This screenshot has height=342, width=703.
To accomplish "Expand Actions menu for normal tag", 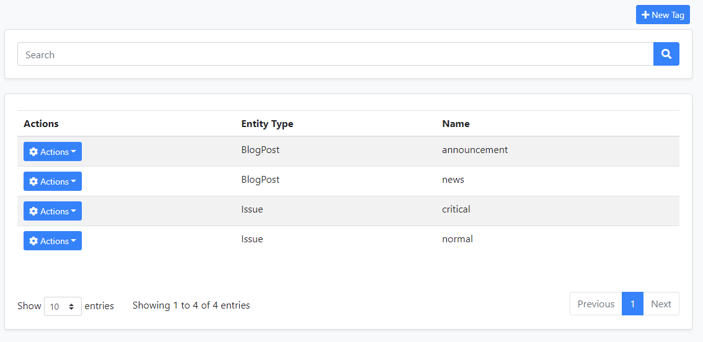I will [53, 241].
